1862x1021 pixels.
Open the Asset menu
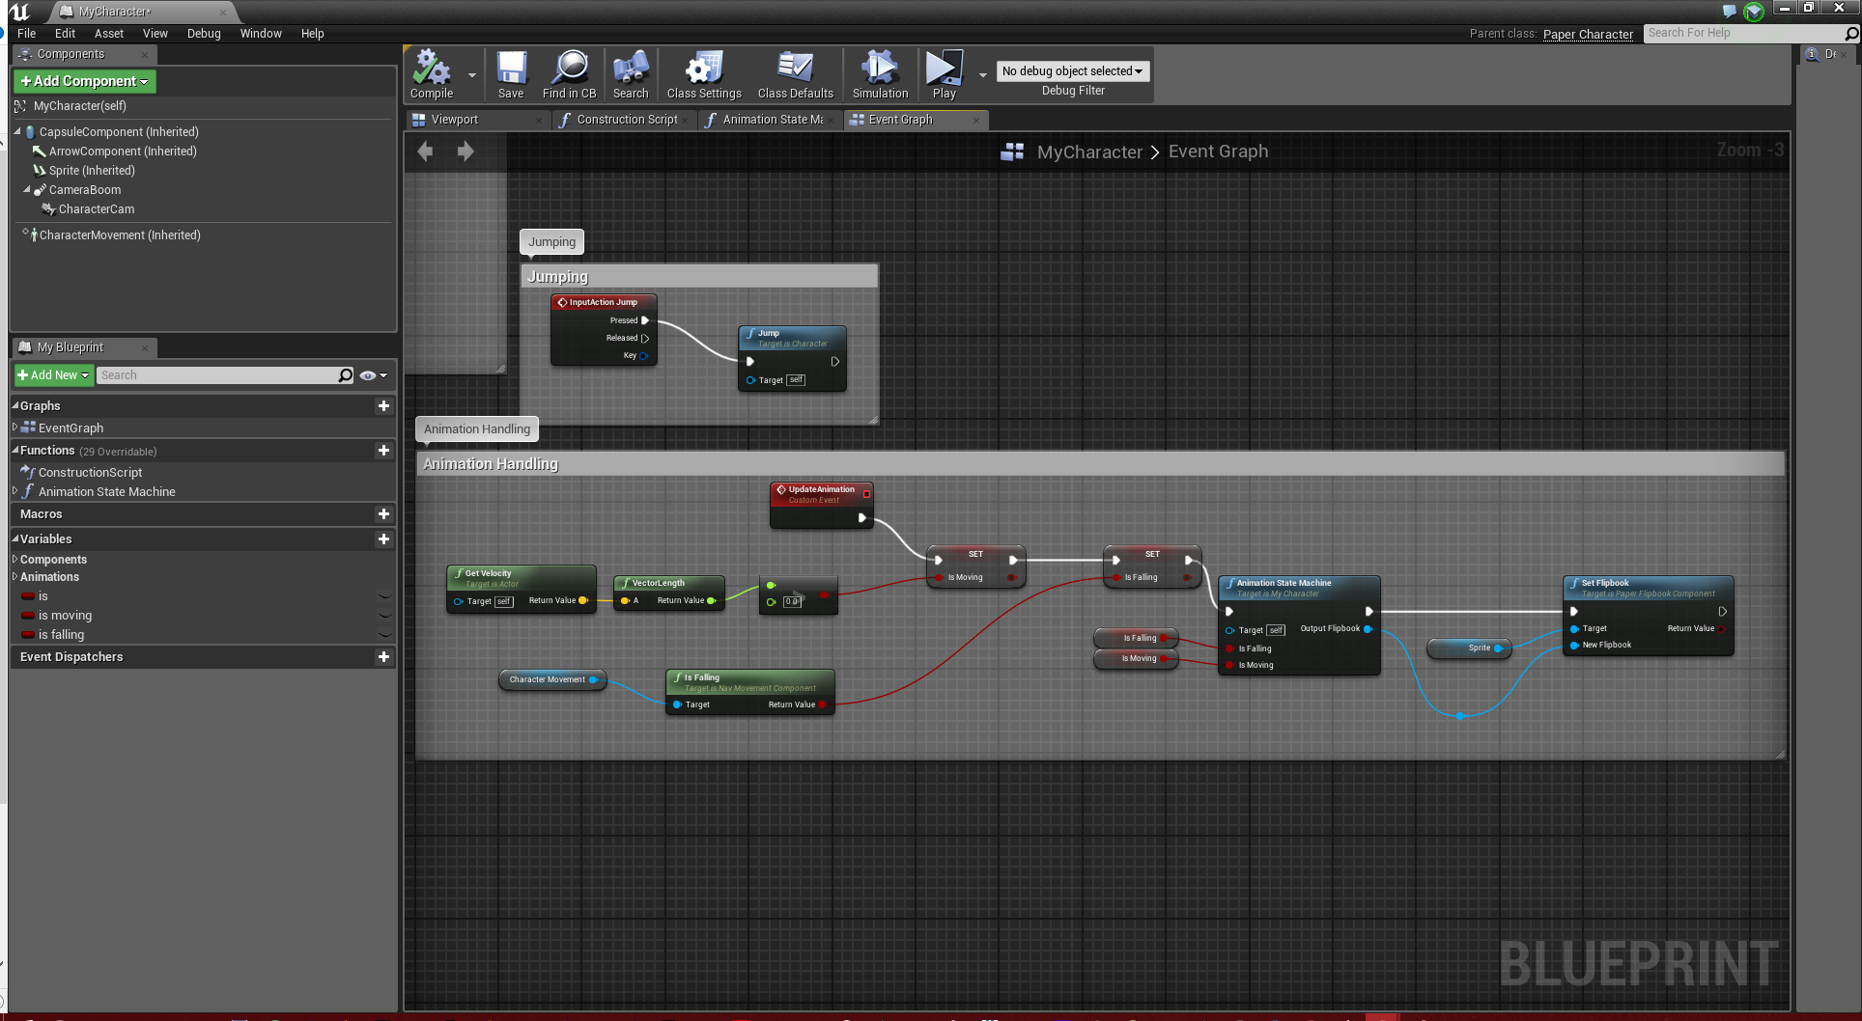[x=109, y=33]
